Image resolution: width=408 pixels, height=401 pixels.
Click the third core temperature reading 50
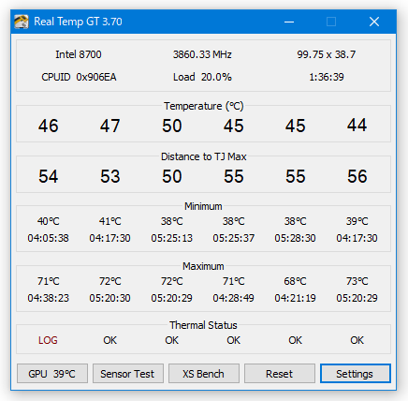tap(172, 126)
